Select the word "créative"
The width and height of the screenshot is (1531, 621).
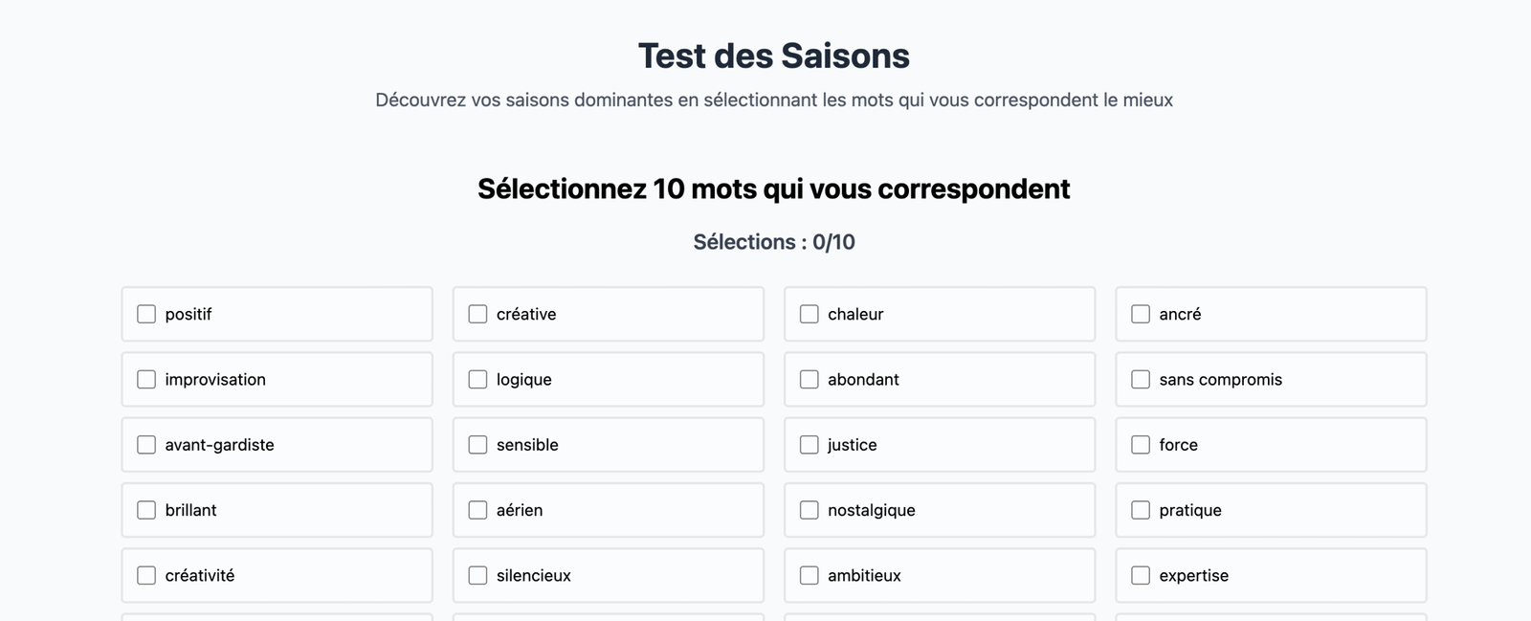pos(477,313)
